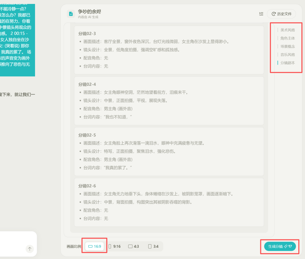Click the document title 争吵的余烬
Image resolution: width=305 pixels, height=259 pixels.
coord(90,12)
